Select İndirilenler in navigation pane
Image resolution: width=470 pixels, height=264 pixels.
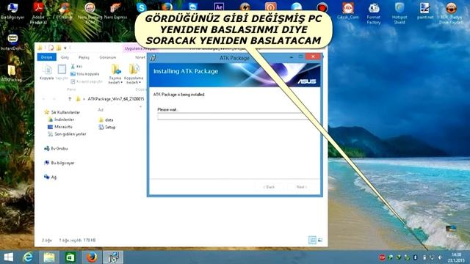click(61, 120)
